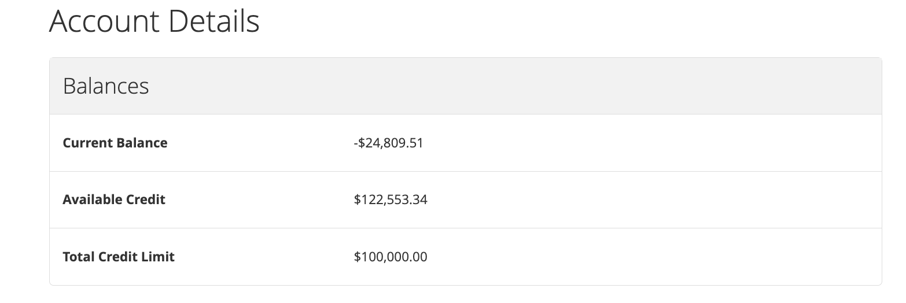Viewport: 906px width, 303px height.
Task: Select the $122,553.34 available credit amount
Action: point(391,200)
